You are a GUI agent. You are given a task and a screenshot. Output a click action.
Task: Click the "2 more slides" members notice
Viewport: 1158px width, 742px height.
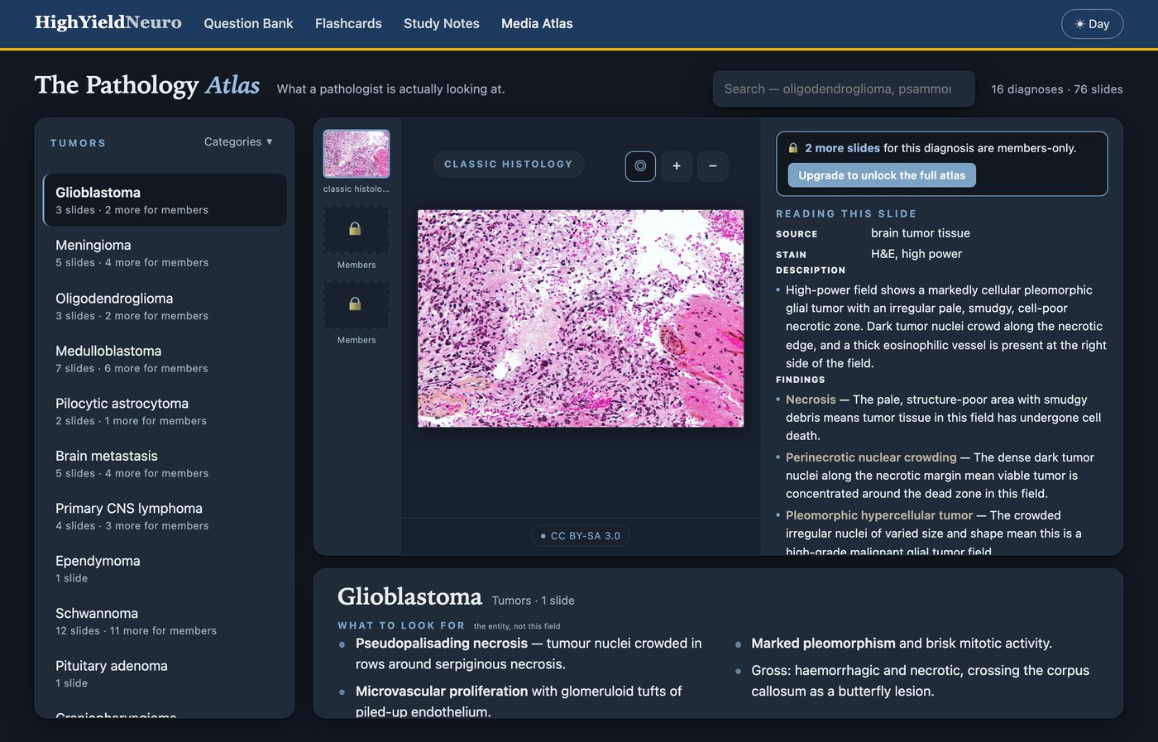coord(842,148)
